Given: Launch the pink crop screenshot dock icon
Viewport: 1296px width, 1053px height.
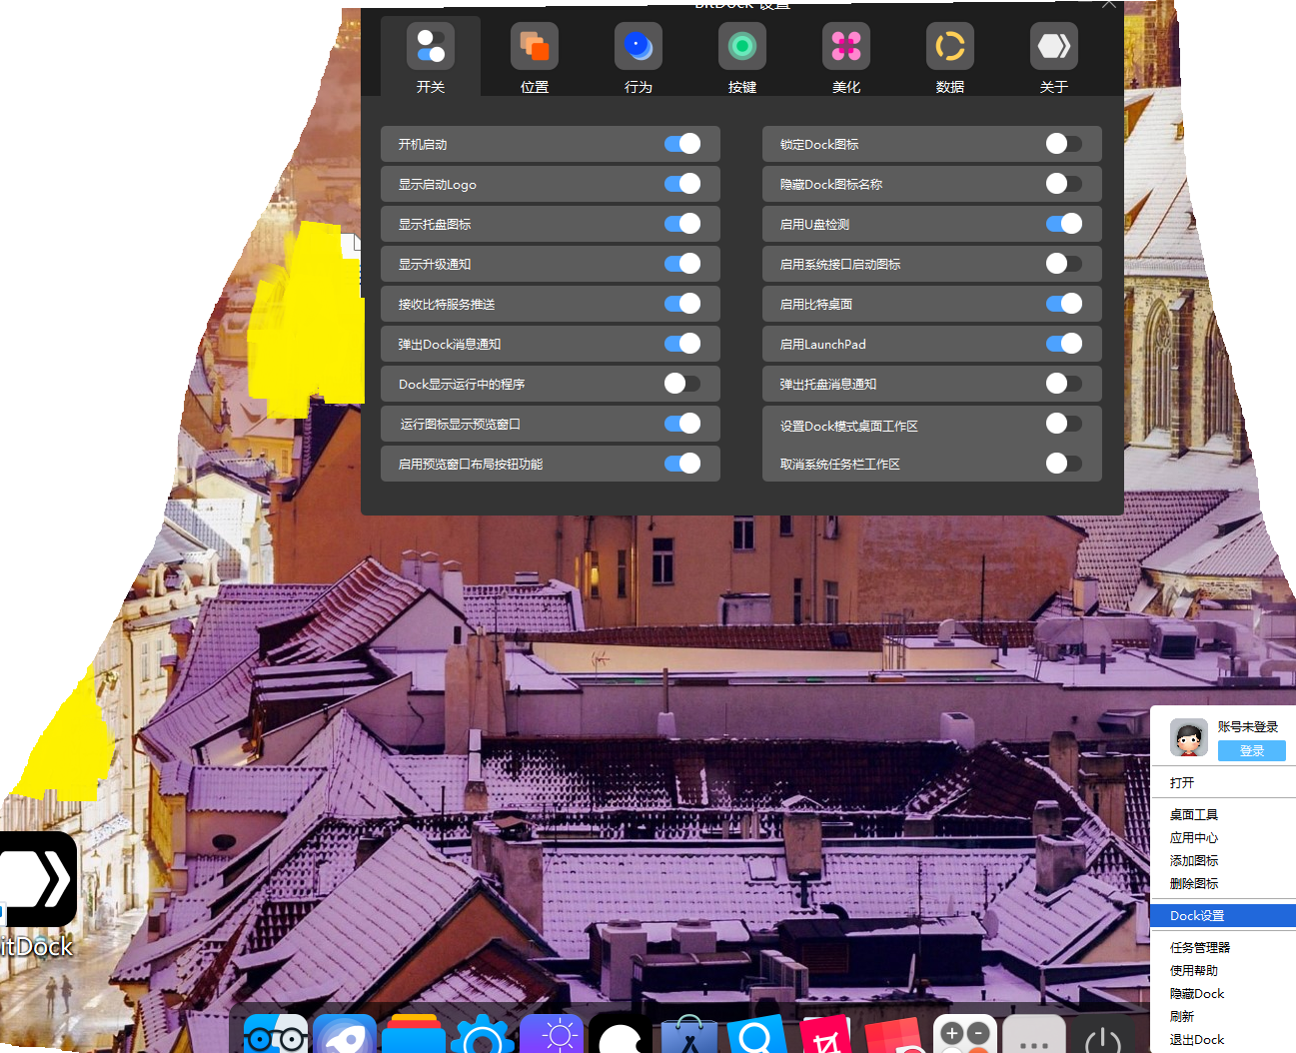Looking at the screenshot, I should (827, 1035).
